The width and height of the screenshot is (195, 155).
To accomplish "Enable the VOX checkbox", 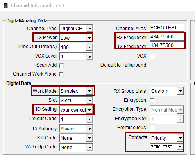I will point(152,56).
